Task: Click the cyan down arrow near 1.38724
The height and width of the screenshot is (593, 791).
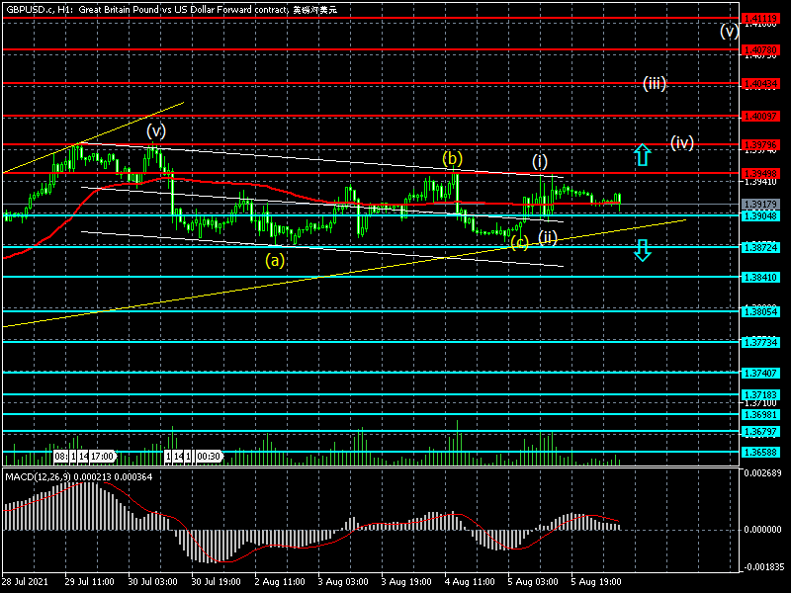Action: pos(642,250)
